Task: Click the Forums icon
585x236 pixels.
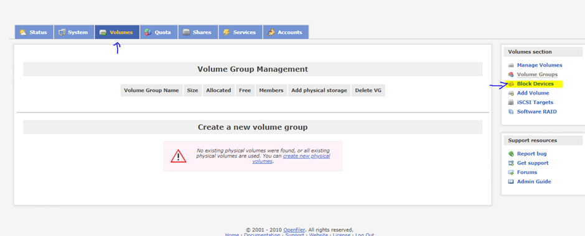Action: coord(511,173)
